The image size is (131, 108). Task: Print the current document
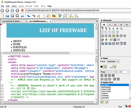[x=22, y=16]
